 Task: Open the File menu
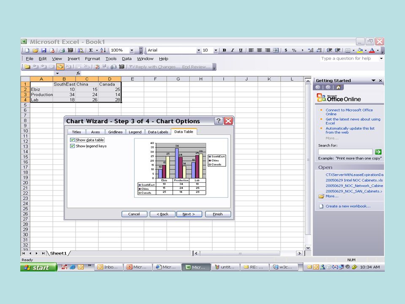click(x=30, y=59)
